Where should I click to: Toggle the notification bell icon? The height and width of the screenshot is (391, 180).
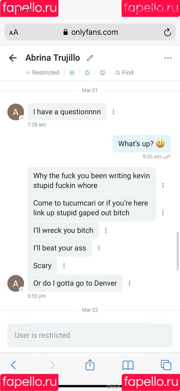(87, 72)
